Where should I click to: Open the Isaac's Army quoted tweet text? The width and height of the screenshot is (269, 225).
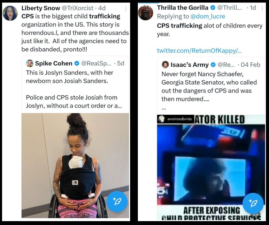pyautogui.click(x=209, y=87)
